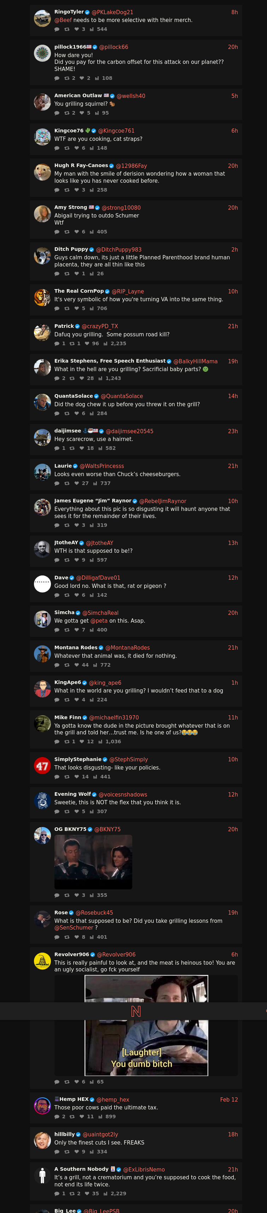Click the reply icon on A Southern Nobody's tweet
The width and height of the screenshot is (267, 1213).
pyautogui.click(x=57, y=1193)
